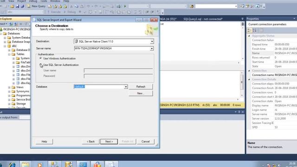
Task: Collapse the Connection Details properties section
Action: coord(249,79)
